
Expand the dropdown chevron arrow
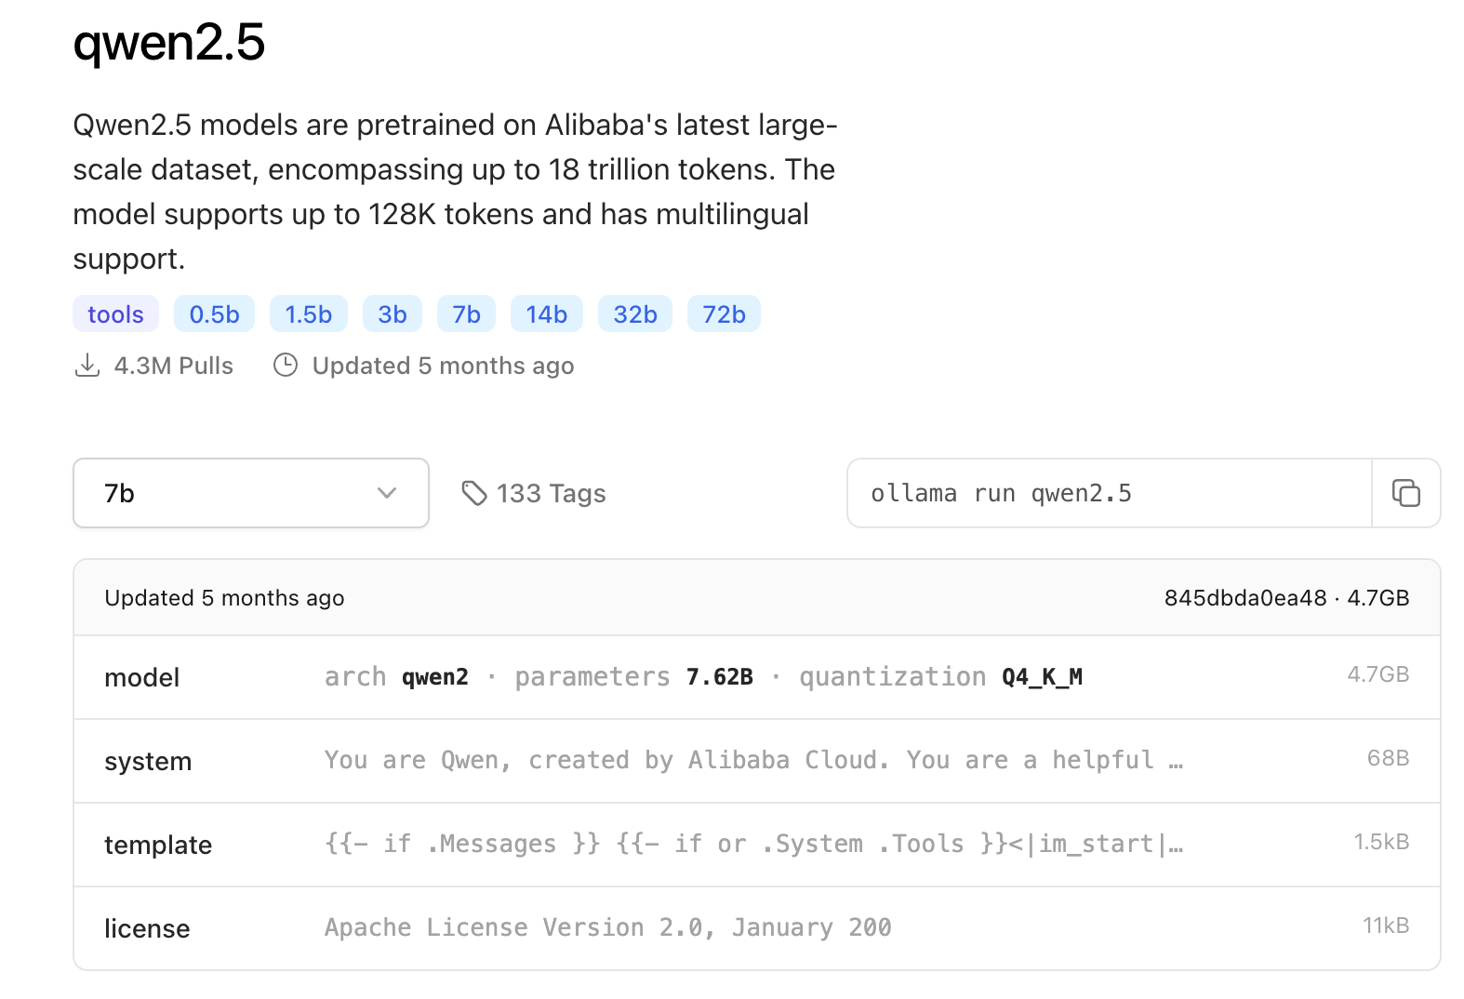coord(387,493)
